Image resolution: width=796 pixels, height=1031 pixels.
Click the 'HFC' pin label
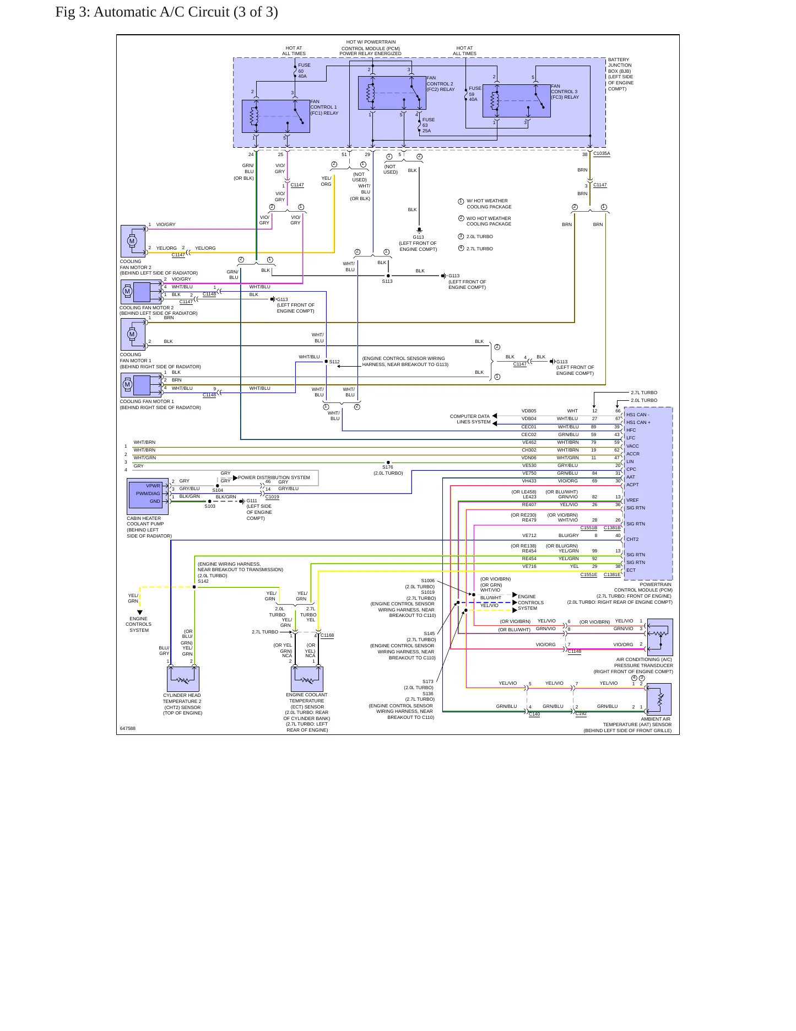pyautogui.click(x=631, y=430)
